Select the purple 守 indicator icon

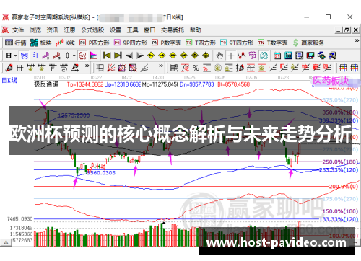(253, 56)
